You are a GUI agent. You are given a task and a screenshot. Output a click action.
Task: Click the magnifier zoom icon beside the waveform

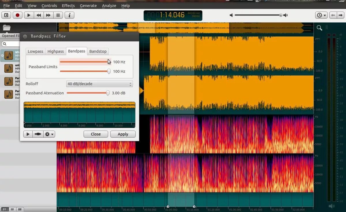coord(319,28)
